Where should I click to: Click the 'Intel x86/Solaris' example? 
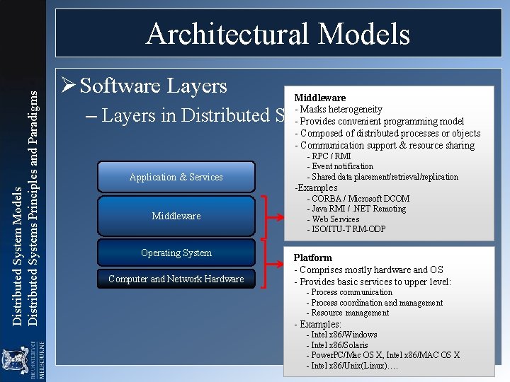click(x=337, y=345)
